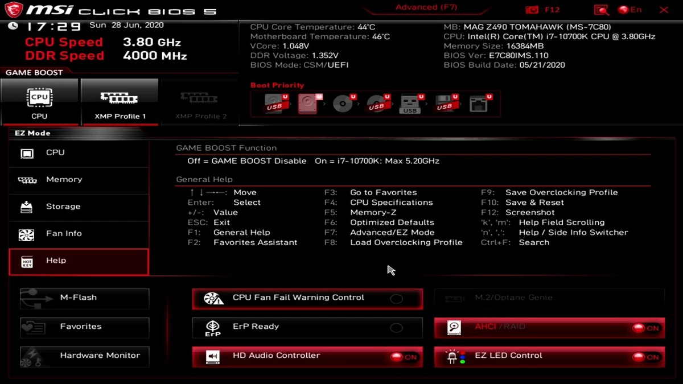The height and width of the screenshot is (384, 683).
Task: Click the DDR Speed 4000 MHz value
Action: pos(155,56)
